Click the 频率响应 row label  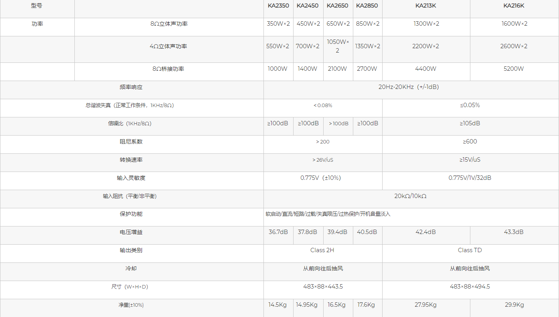point(131,87)
